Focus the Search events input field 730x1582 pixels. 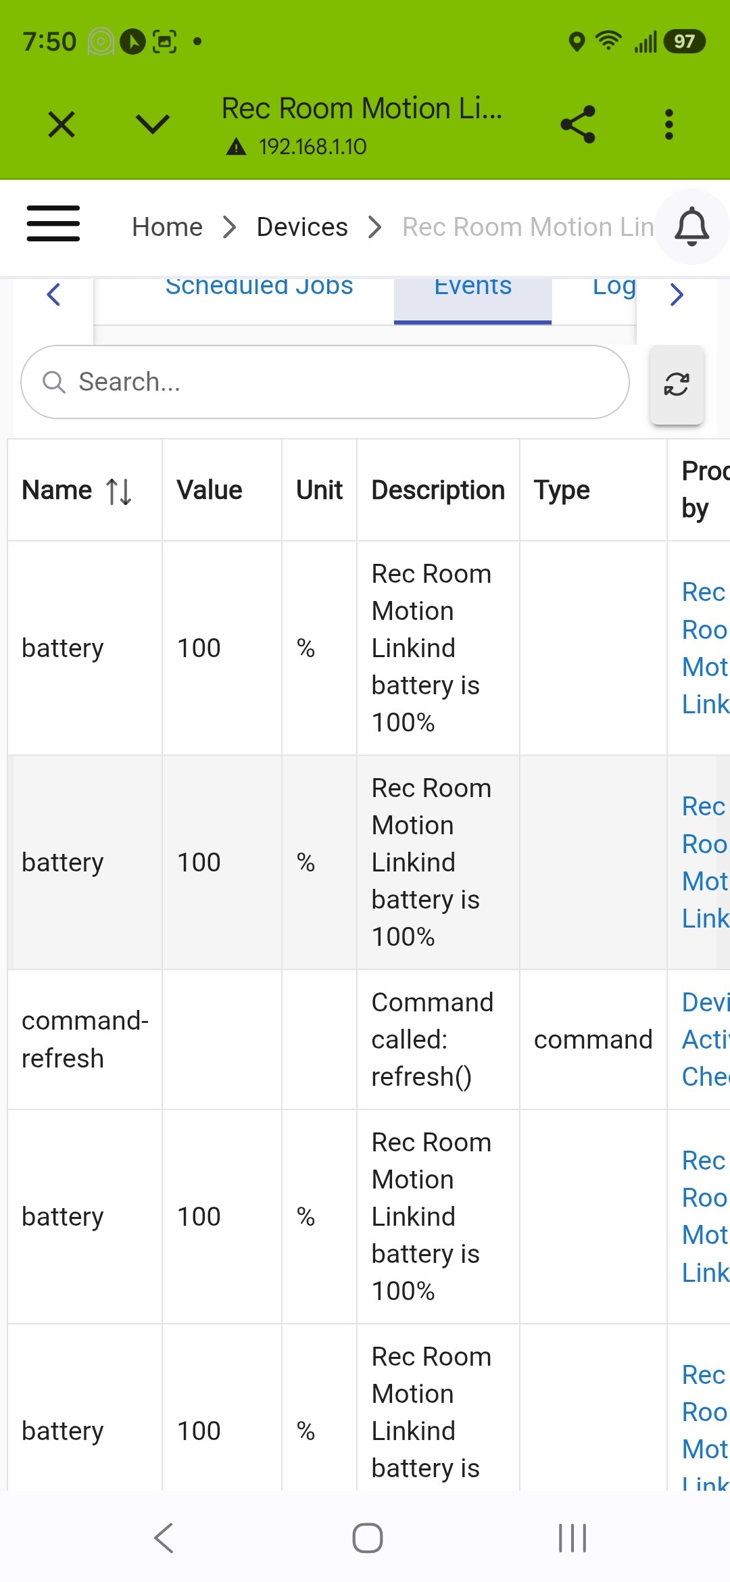[325, 382]
